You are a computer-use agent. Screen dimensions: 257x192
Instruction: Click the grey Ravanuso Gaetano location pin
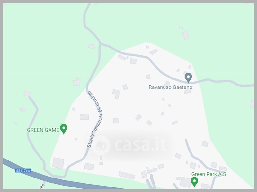pos(188,78)
